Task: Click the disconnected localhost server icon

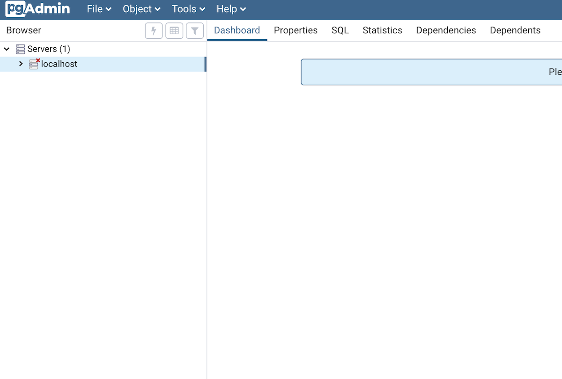Action: coord(34,64)
